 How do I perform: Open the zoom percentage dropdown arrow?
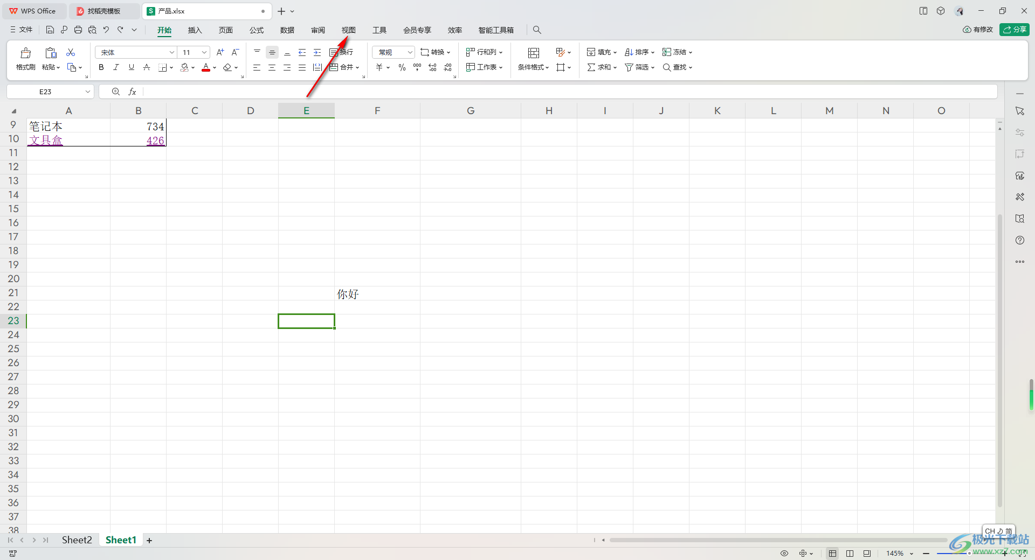click(x=912, y=554)
